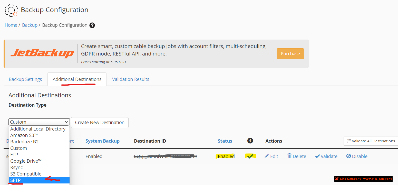The image size is (398, 185).
Task: Open the Backup breadcrumb link
Action: coord(30,25)
